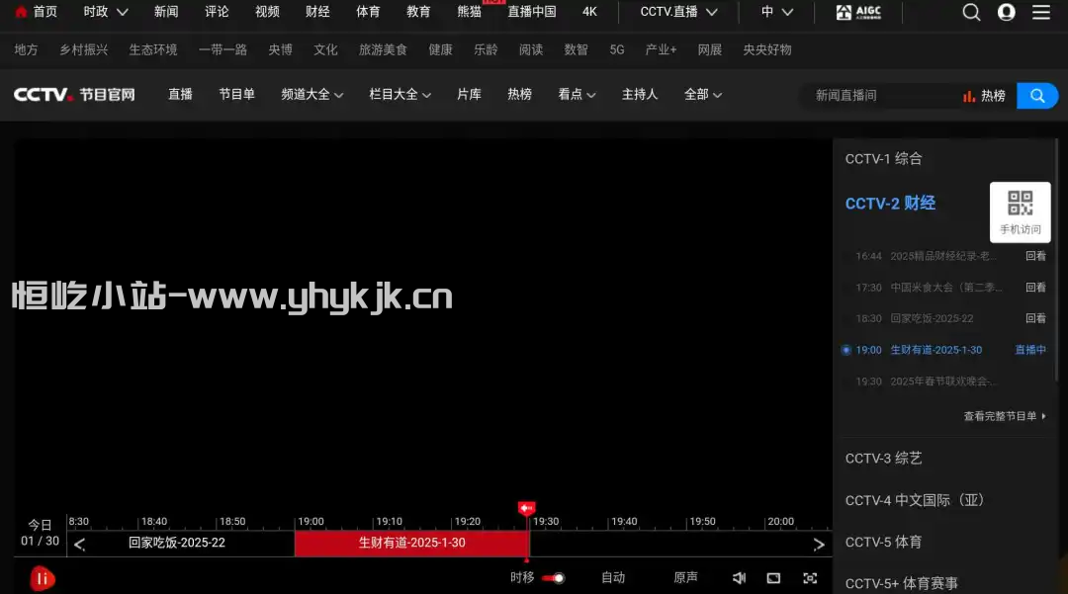The width and height of the screenshot is (1068, 594).
Task: Go to later timeline programs arrow
Action: click(x=819, y=544)
